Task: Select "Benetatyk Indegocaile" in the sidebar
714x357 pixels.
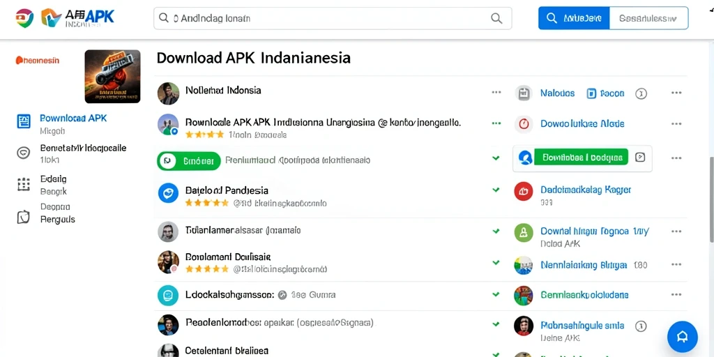Action: tap(83, 148)
